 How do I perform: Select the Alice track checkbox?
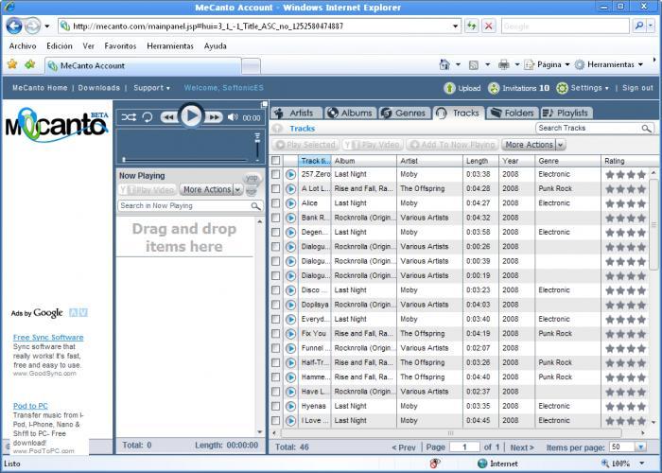(276, 203)
